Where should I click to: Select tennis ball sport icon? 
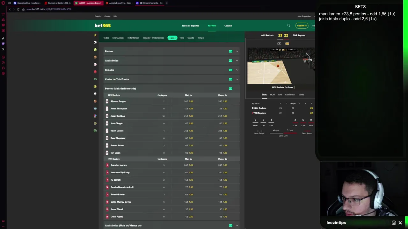point(95,50)
